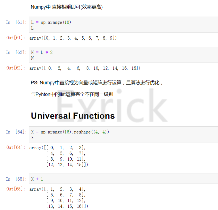
Task: Click the code cell In [61] with np.arange(10)
Action: (124, 25)
